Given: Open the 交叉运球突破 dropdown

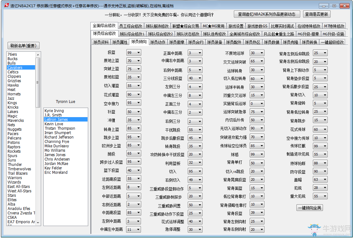Looking at the screenshot, I should (257, 61).
